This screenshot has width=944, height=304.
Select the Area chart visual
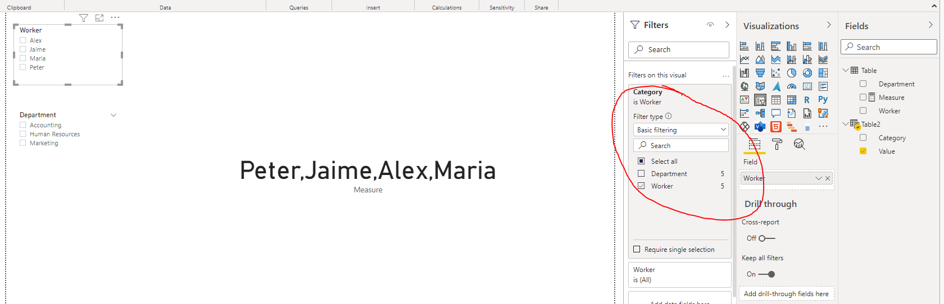(x=760, y=59)
